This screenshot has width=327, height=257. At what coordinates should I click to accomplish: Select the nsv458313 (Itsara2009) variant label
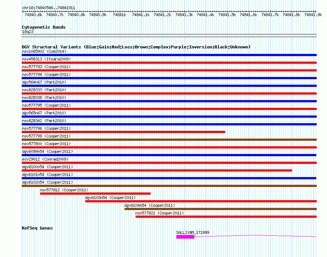pyautogui.click(x=46, y=59)
